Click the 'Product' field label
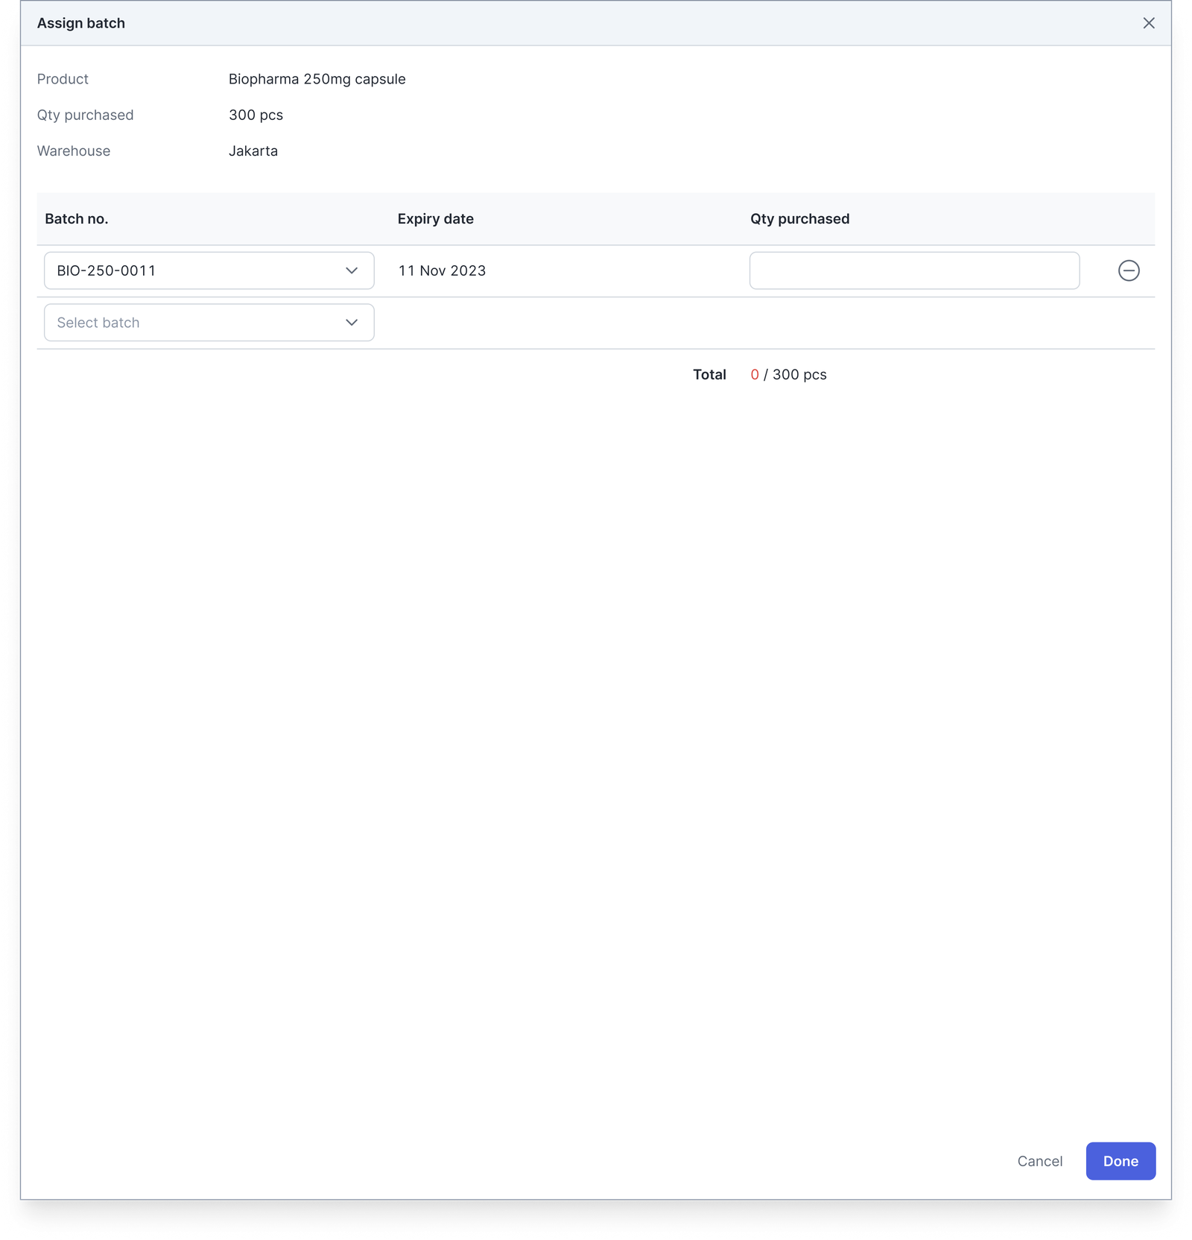This screenshot has width=1192, height=1240. (x=63, y=79)
